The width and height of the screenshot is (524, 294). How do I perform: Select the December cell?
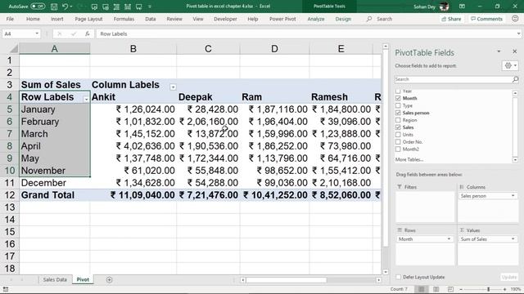point(55,183)
